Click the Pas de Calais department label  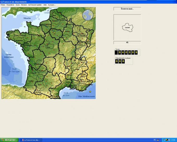pos(54,14)
